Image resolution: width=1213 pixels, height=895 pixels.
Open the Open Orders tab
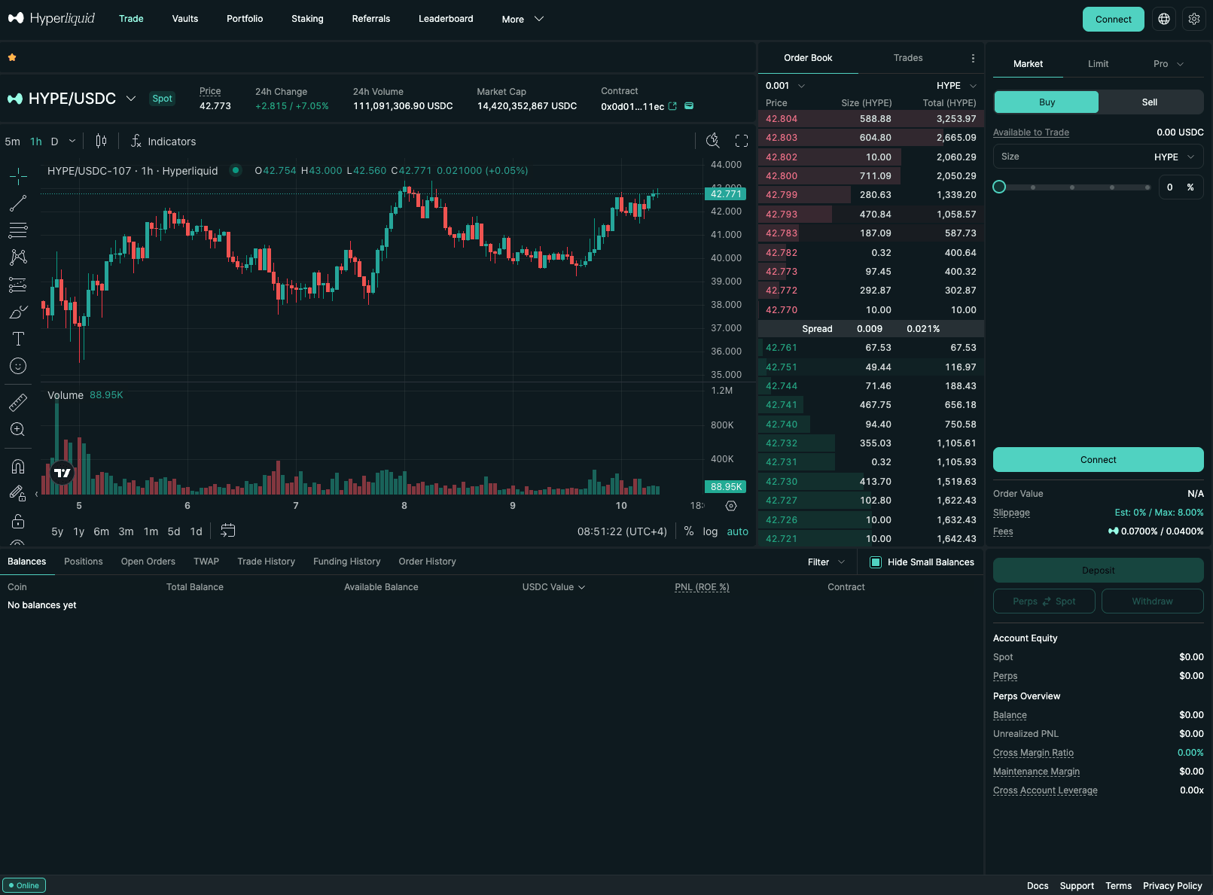coord(148,562)
